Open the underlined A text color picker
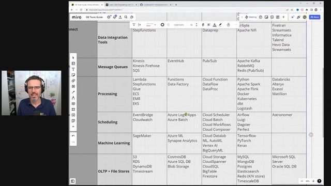 [215, 25]
